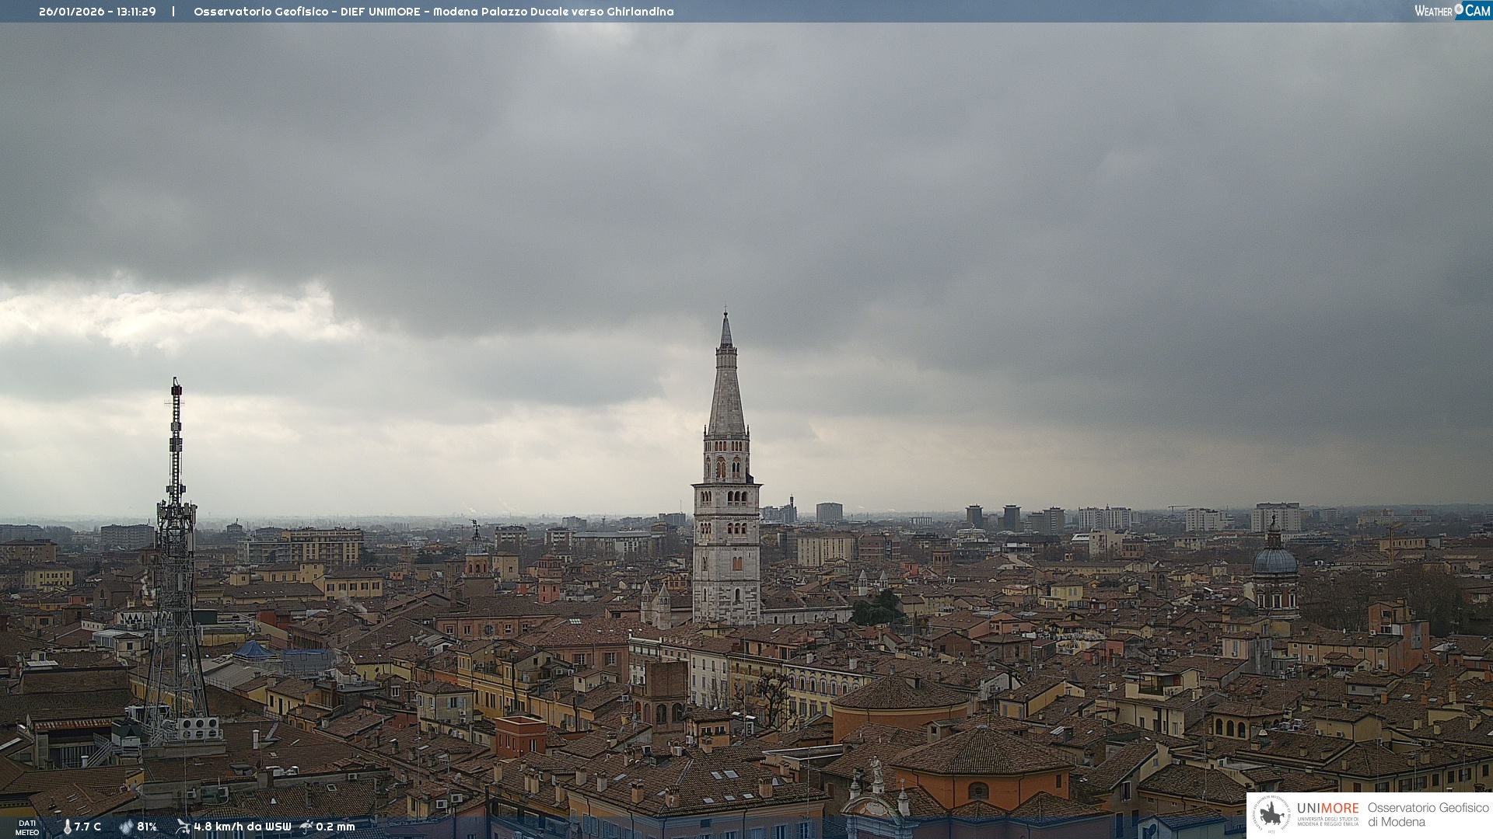Click the DATI METEO label
Image resolution: width=1493 pixels, height=839 pixels.
27,827
